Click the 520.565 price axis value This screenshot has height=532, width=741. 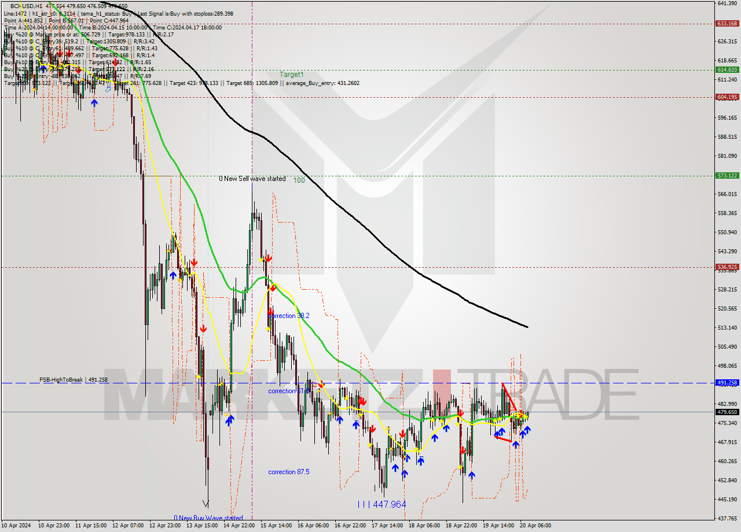[x=727, y=309]
